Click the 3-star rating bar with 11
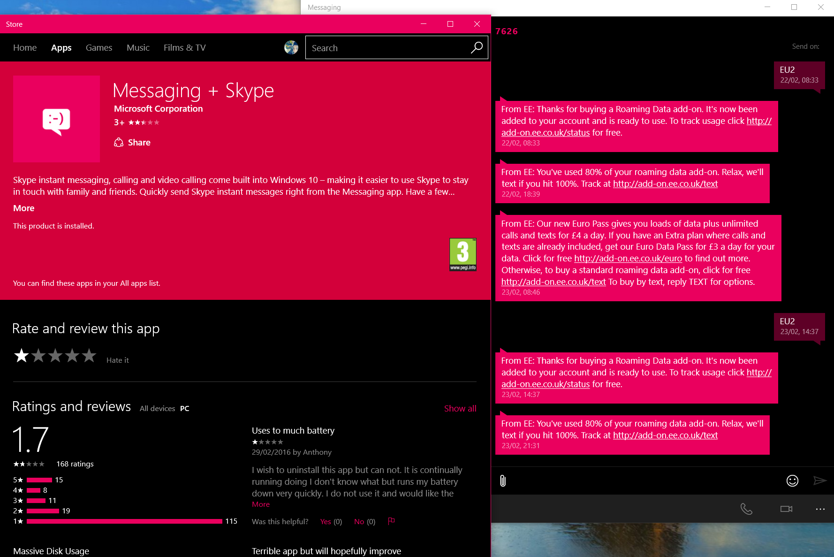The image size is (834, 557). click(x=36, y=500)
